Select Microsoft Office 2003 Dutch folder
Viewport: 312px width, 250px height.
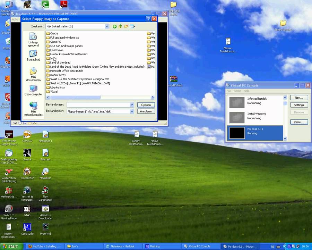tap(65, 71)
